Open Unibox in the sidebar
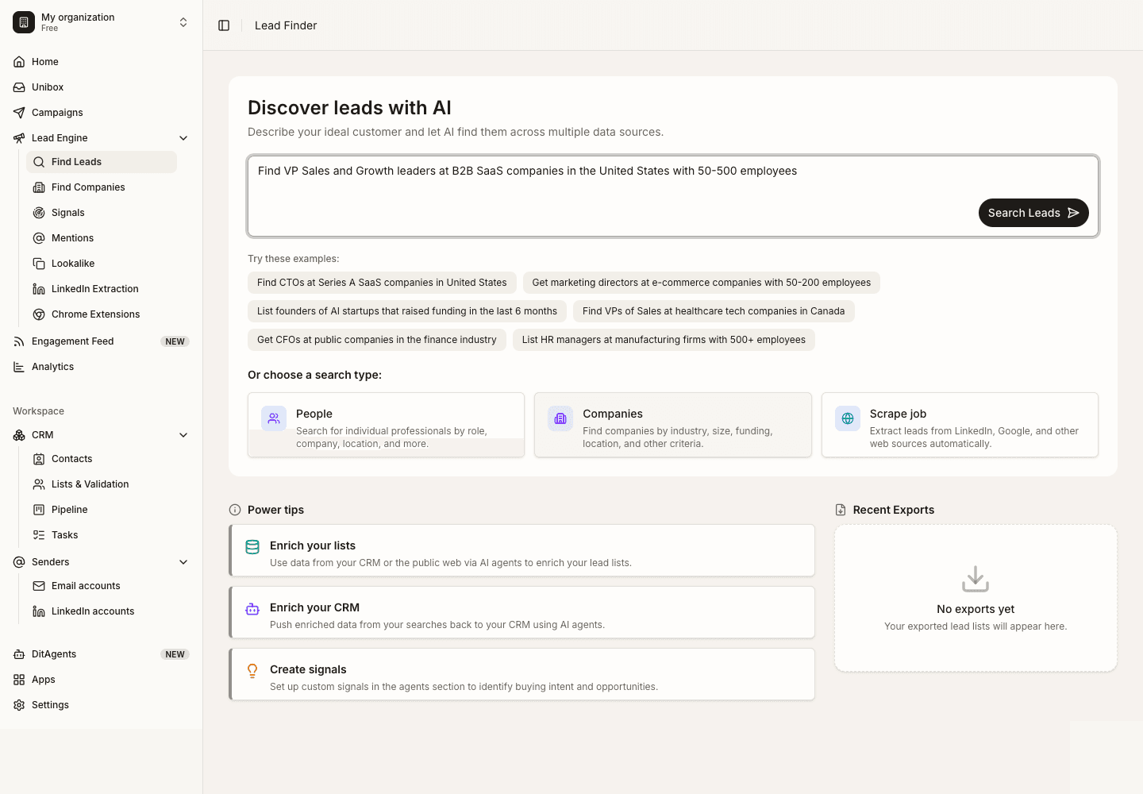Screen dimensions: 1143x794 101,87
